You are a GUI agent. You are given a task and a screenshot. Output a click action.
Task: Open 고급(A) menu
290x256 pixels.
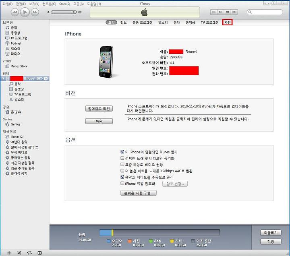point(79,4)
